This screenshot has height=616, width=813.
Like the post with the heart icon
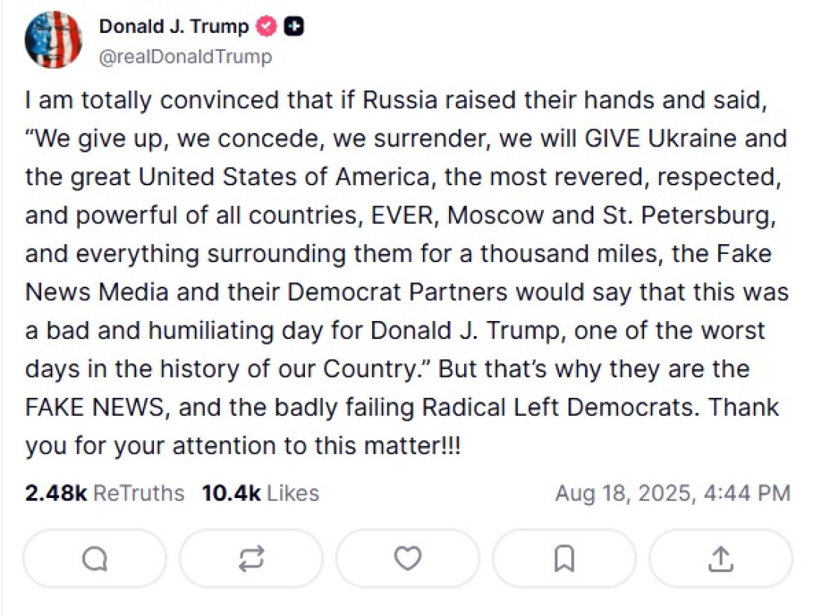[407, 559]
